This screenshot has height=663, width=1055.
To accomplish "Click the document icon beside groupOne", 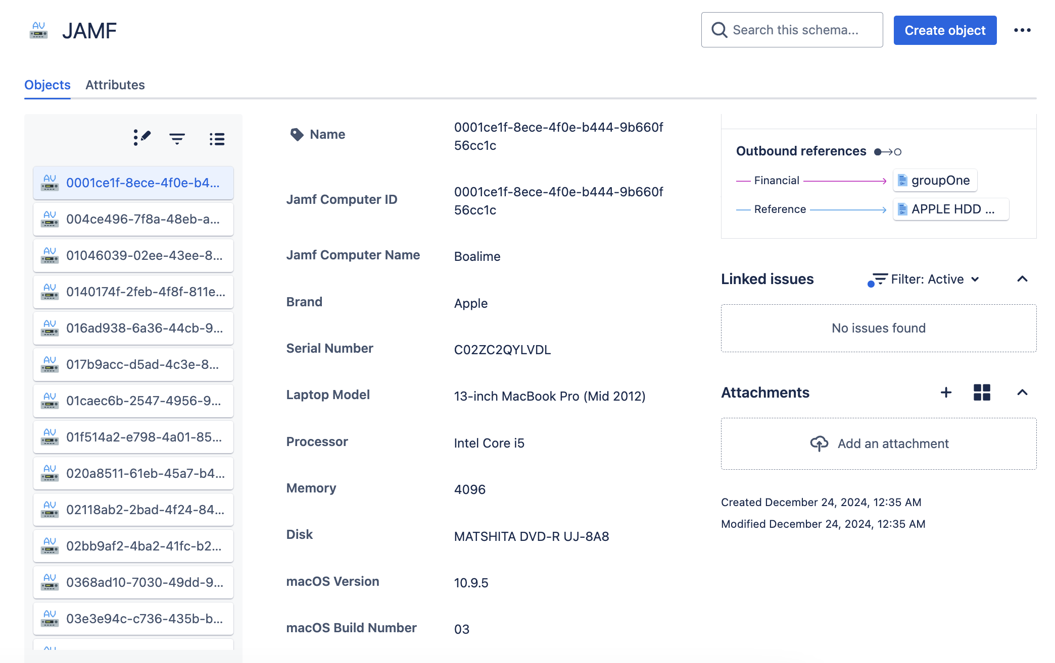I will click(x=902, y=181).
